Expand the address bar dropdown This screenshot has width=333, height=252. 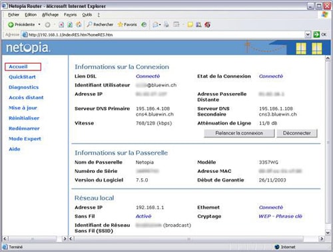point(308,35)
